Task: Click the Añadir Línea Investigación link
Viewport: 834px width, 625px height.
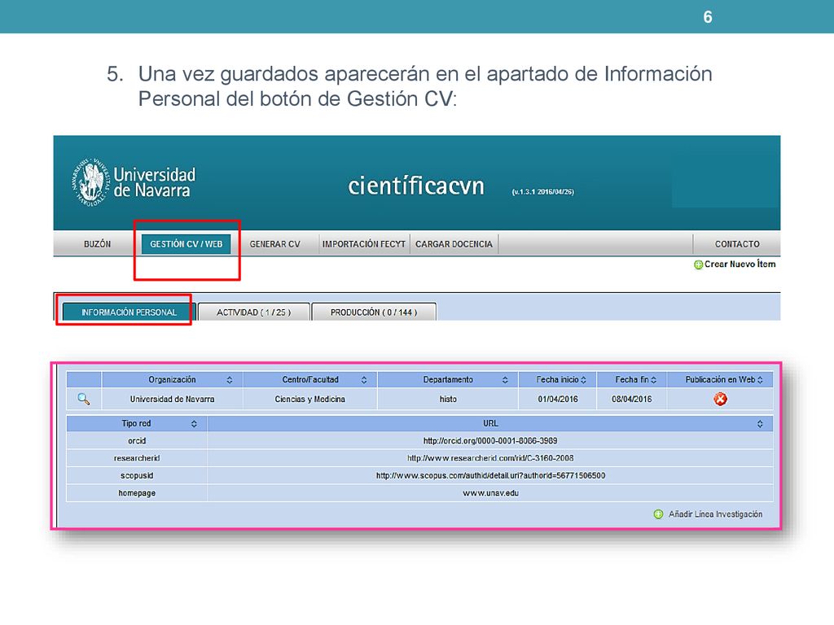Action: pyautogui.click(x=715, y=514)
